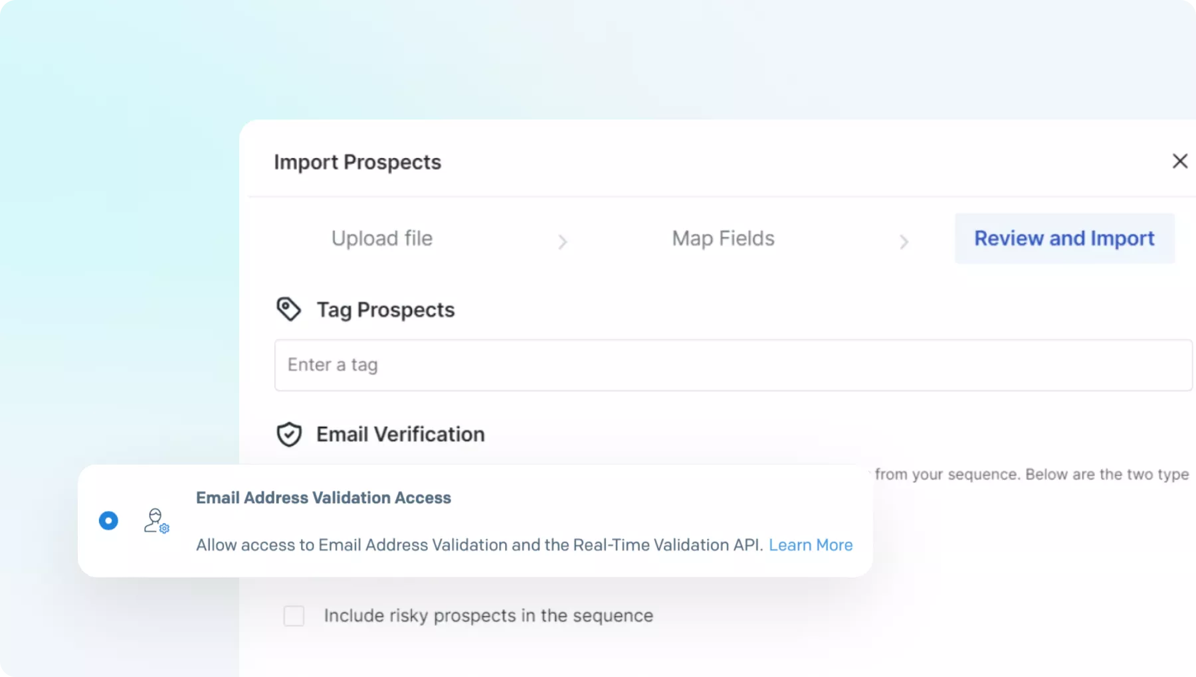Click the user settings icon in the card
This screenshot has width=1196, height=677.
coord(156,521)
